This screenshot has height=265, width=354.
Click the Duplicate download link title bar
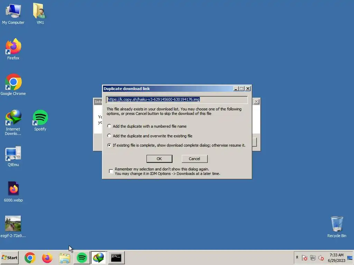168,89
